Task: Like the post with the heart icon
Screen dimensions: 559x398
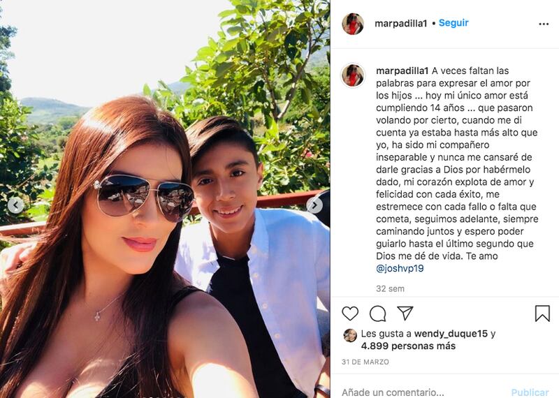Action: (350, 314)
